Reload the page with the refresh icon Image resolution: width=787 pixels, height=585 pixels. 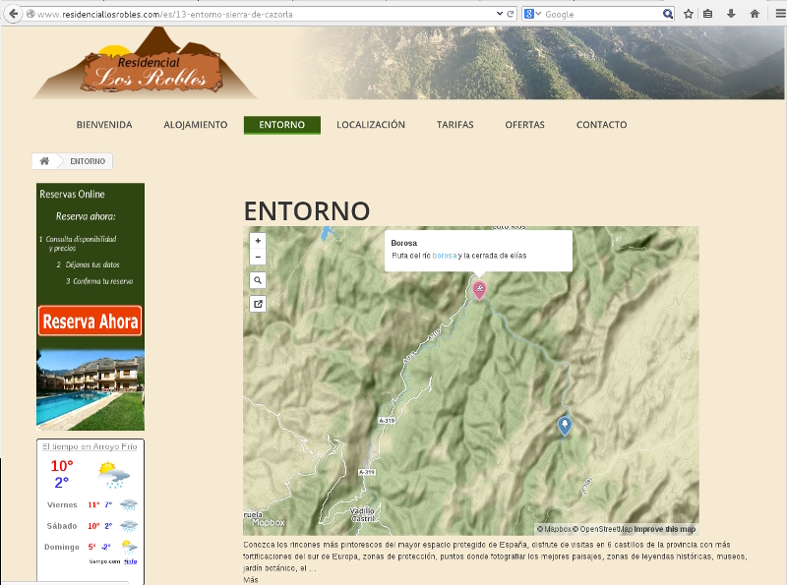tap(511, 14)
